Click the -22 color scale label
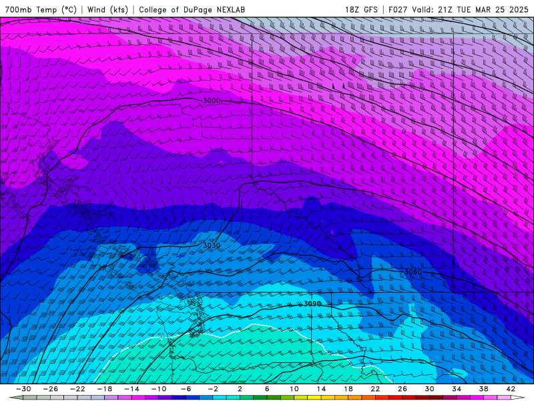534x401 pixels. tap(77, 389)
